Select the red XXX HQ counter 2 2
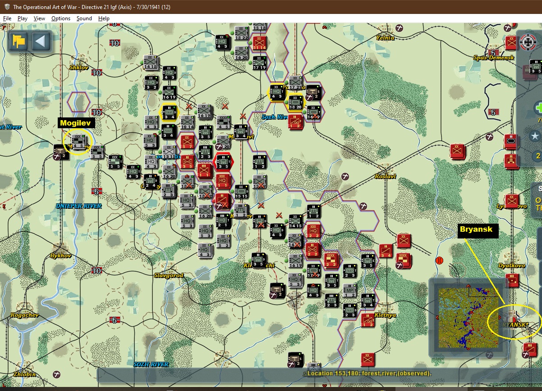The width and height of the screenshot is (542, 391). point(313,230)
